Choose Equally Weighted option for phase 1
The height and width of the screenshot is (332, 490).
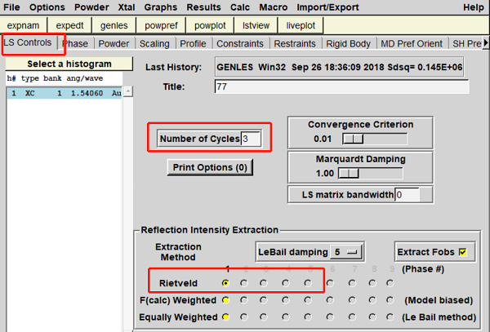coord(226,317)
